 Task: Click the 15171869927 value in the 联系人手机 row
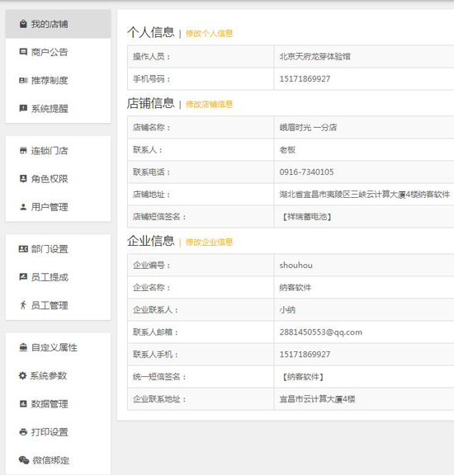(305, 354)
